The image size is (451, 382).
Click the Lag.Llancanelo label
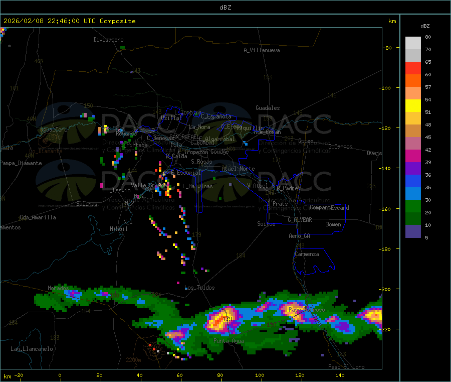tap(32, 349)
